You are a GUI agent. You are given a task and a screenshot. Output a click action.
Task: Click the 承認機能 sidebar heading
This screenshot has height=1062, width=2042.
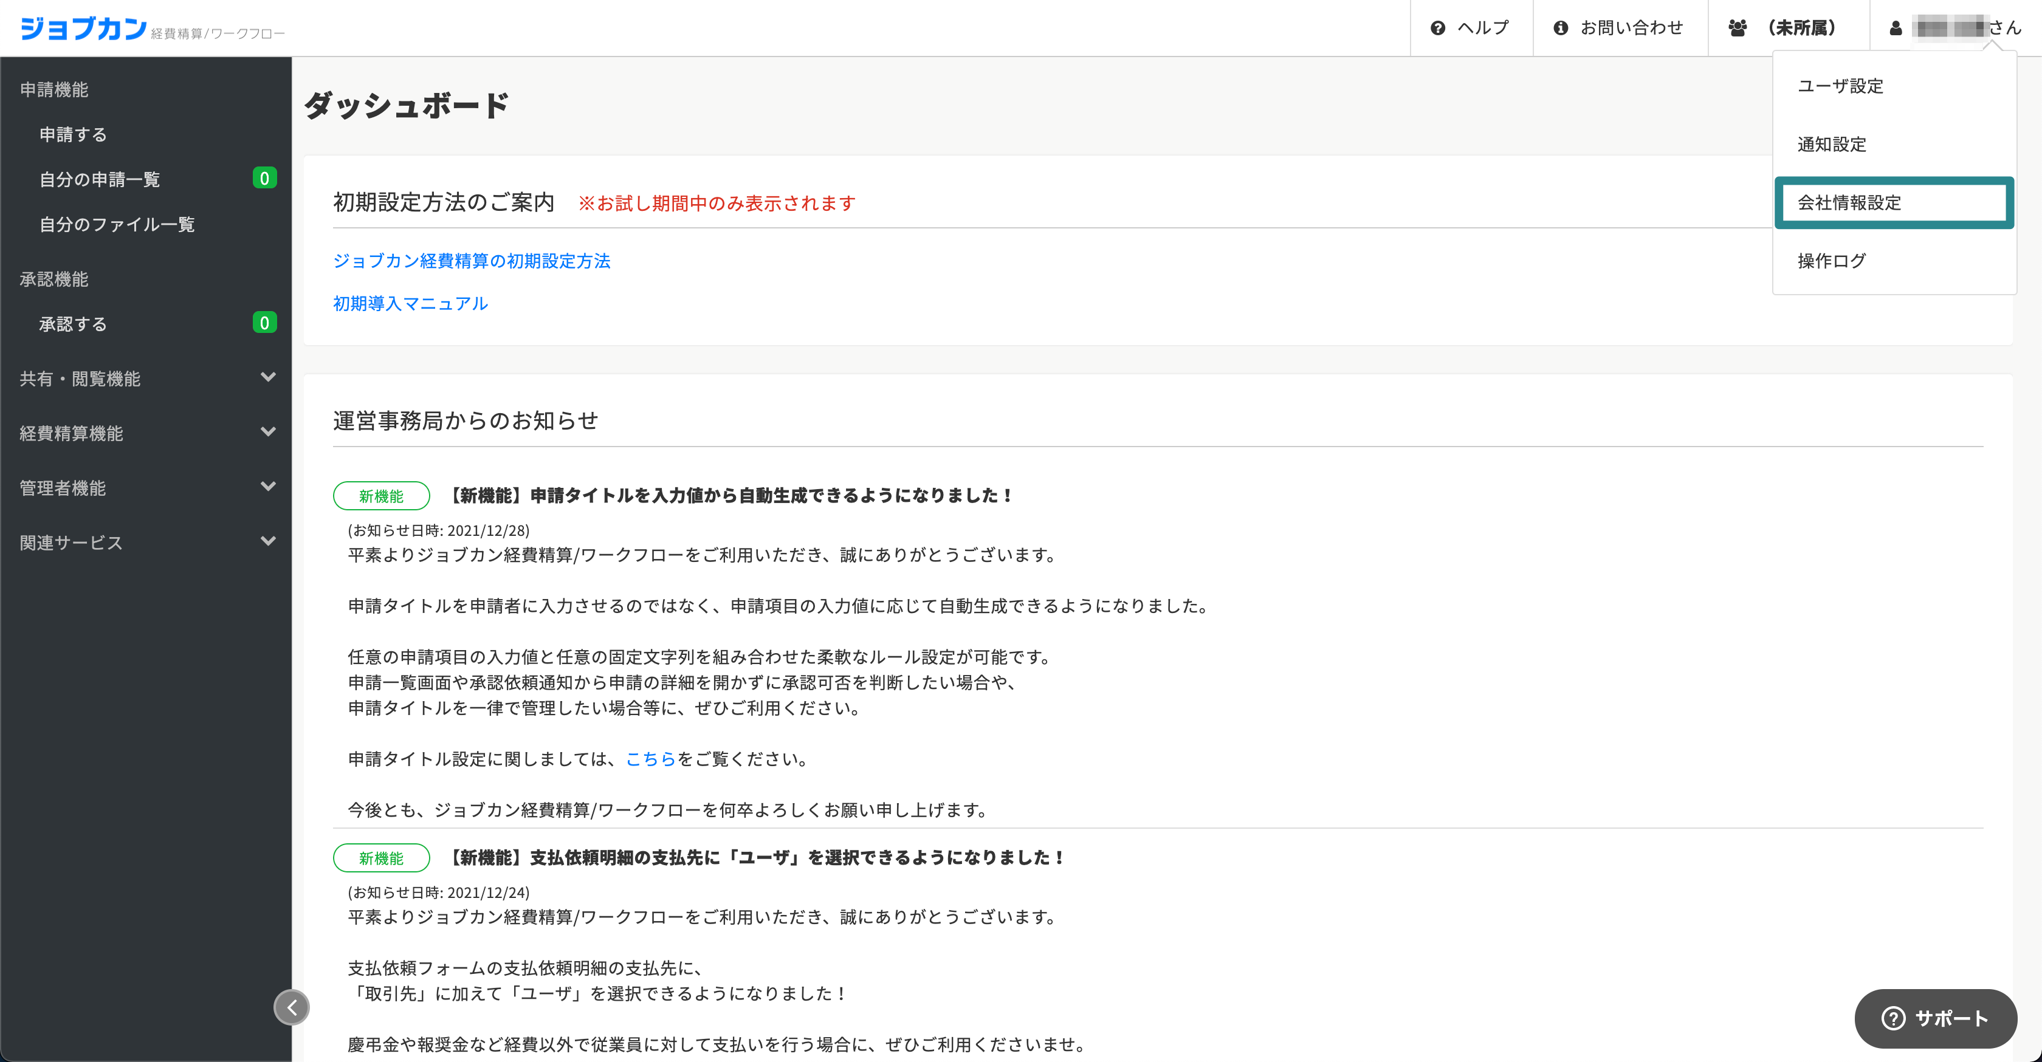coord(54,279)
